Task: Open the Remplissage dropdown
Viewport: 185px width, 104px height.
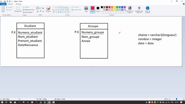Action: 77,10
